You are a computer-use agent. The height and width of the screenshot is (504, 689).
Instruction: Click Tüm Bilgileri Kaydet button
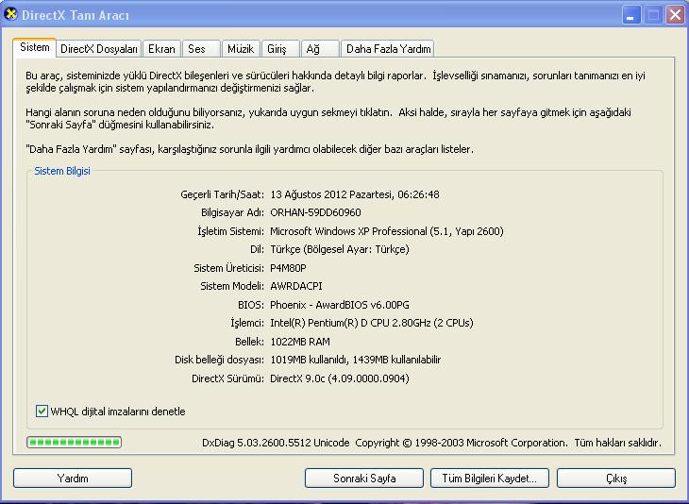coord(490,479)
